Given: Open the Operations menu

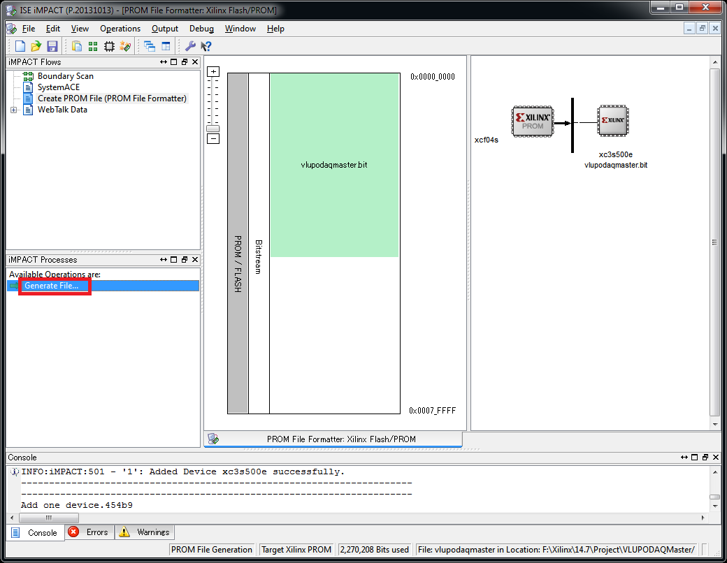Looking at the screenshot, I should (120, 29).
